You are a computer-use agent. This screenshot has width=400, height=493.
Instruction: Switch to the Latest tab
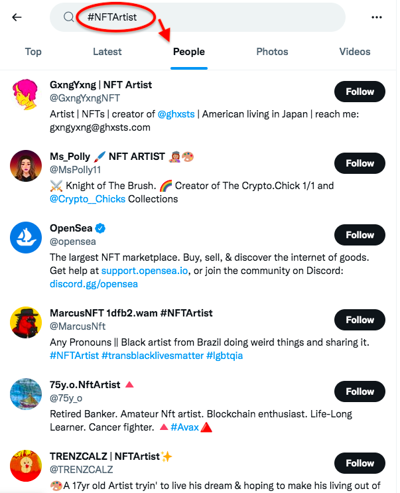pos(107,52)
